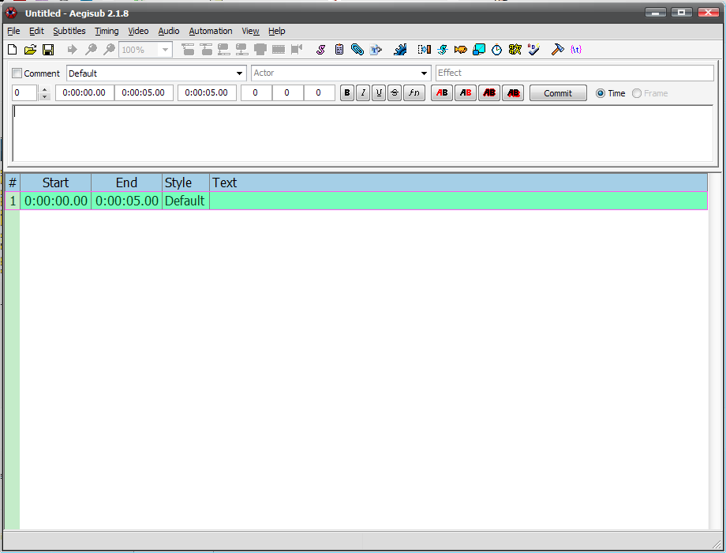Image resolution: width=726 pixels, height=553 pixels.
Task: Open the Automation menu
Action: pos(211,31)
